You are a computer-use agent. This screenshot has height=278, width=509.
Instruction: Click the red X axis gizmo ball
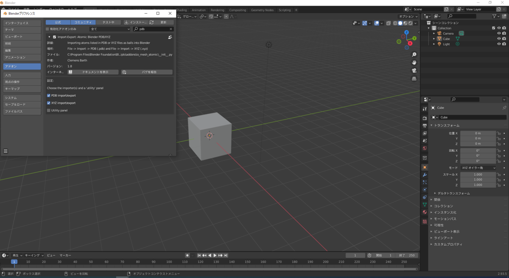(410, 43)
